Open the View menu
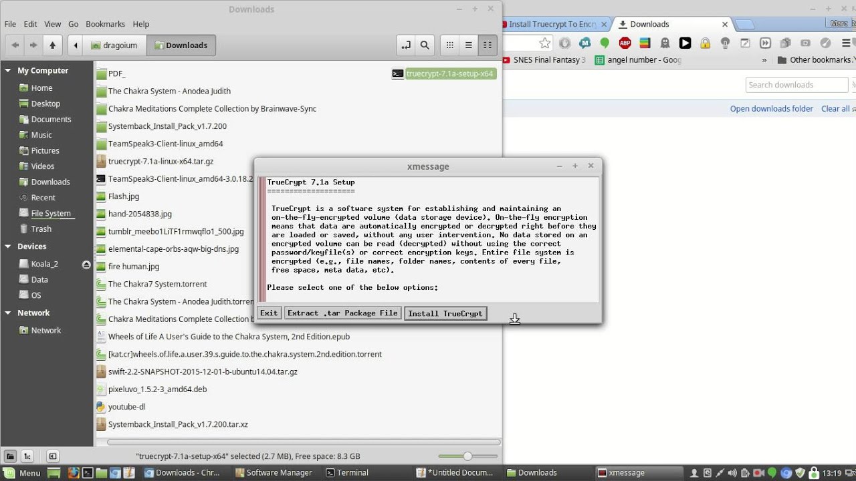The width and height of the screenshot is (856, 481). point(52,24)
